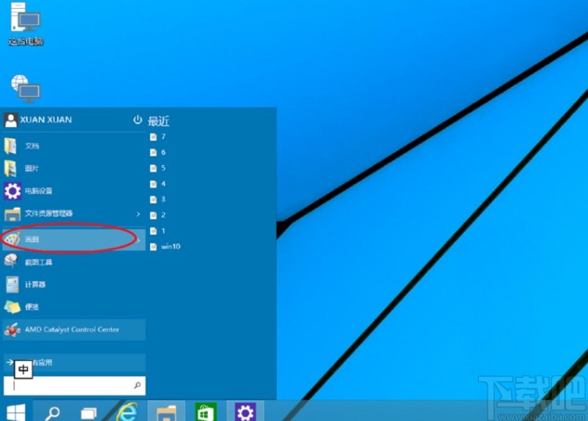588x421 pixels.
Task: Open the 这台电脑 desktop icon
Action: pos(25,24)
